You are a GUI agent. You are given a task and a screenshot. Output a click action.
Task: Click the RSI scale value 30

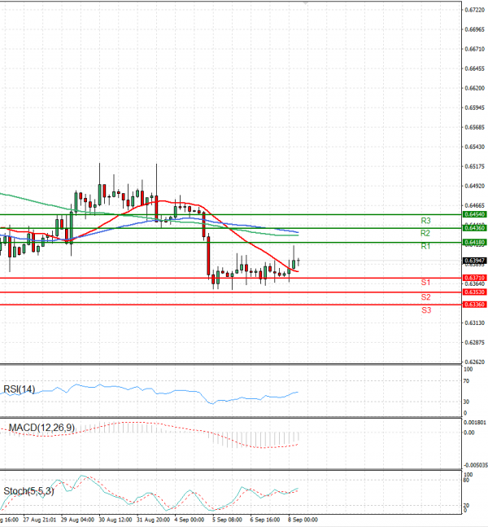(467, 402)
